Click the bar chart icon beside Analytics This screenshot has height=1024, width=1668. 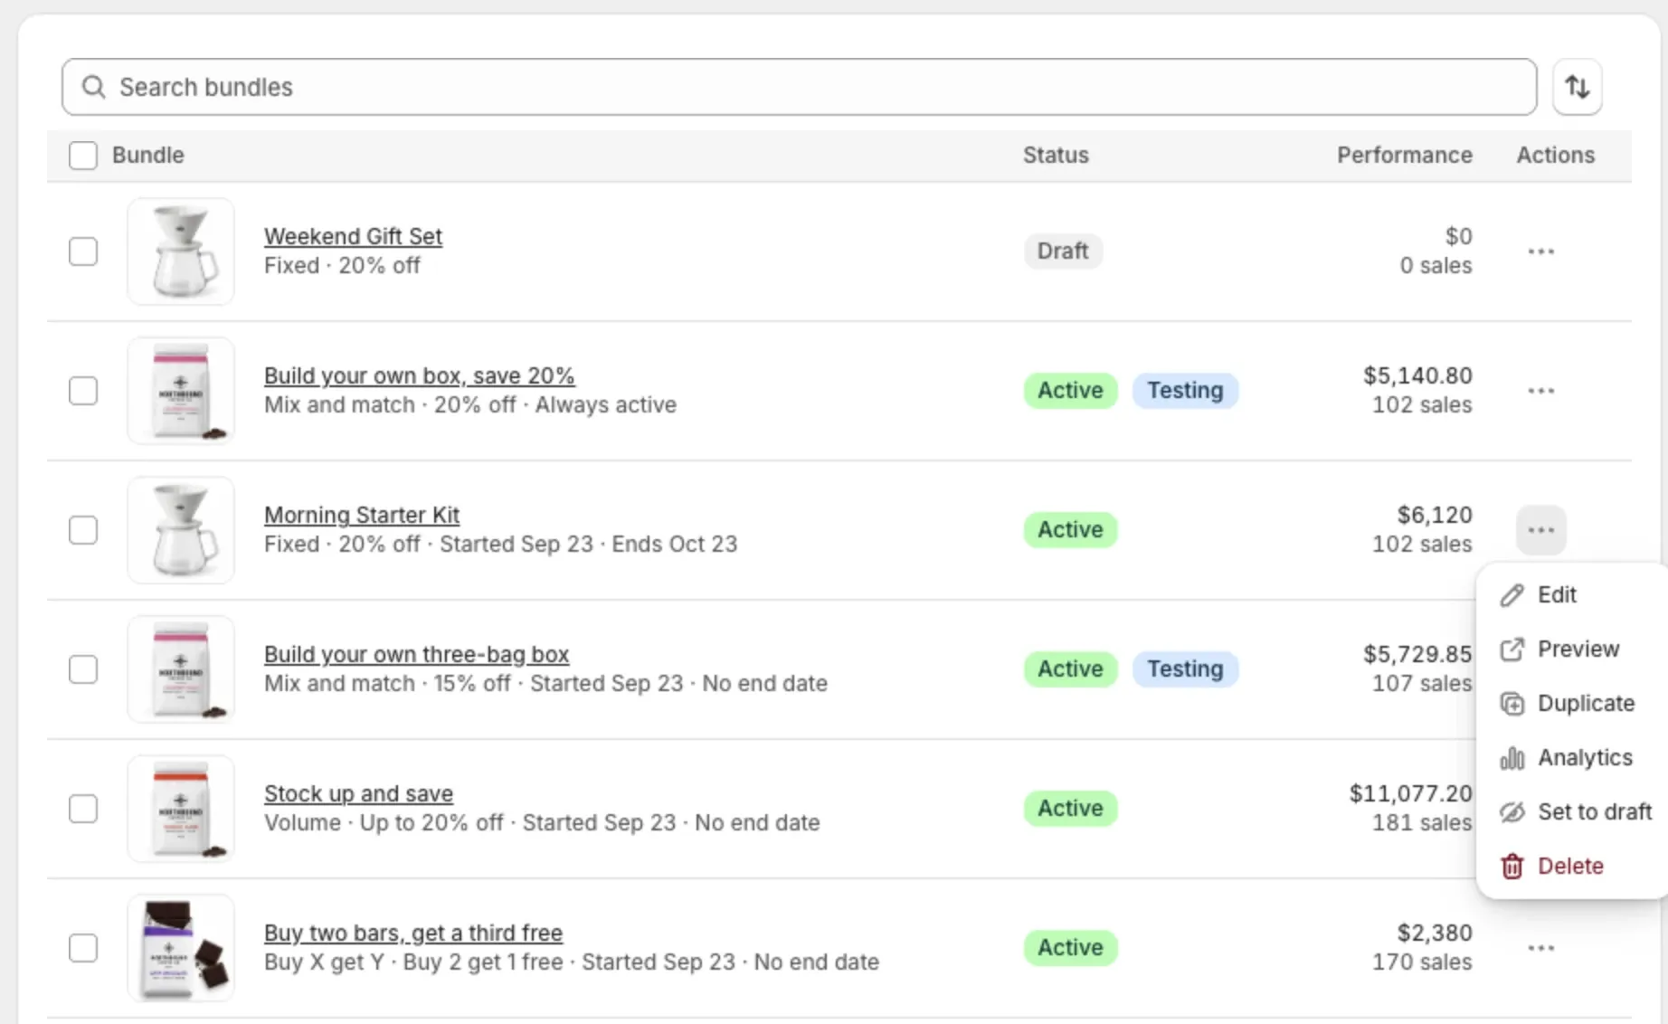(1512, 758)
